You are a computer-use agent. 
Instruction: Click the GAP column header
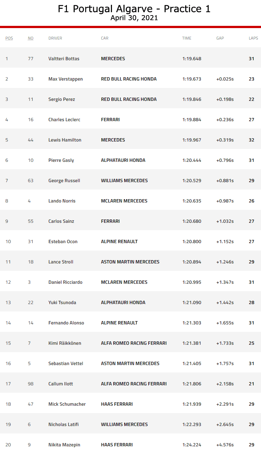[220, 38]
